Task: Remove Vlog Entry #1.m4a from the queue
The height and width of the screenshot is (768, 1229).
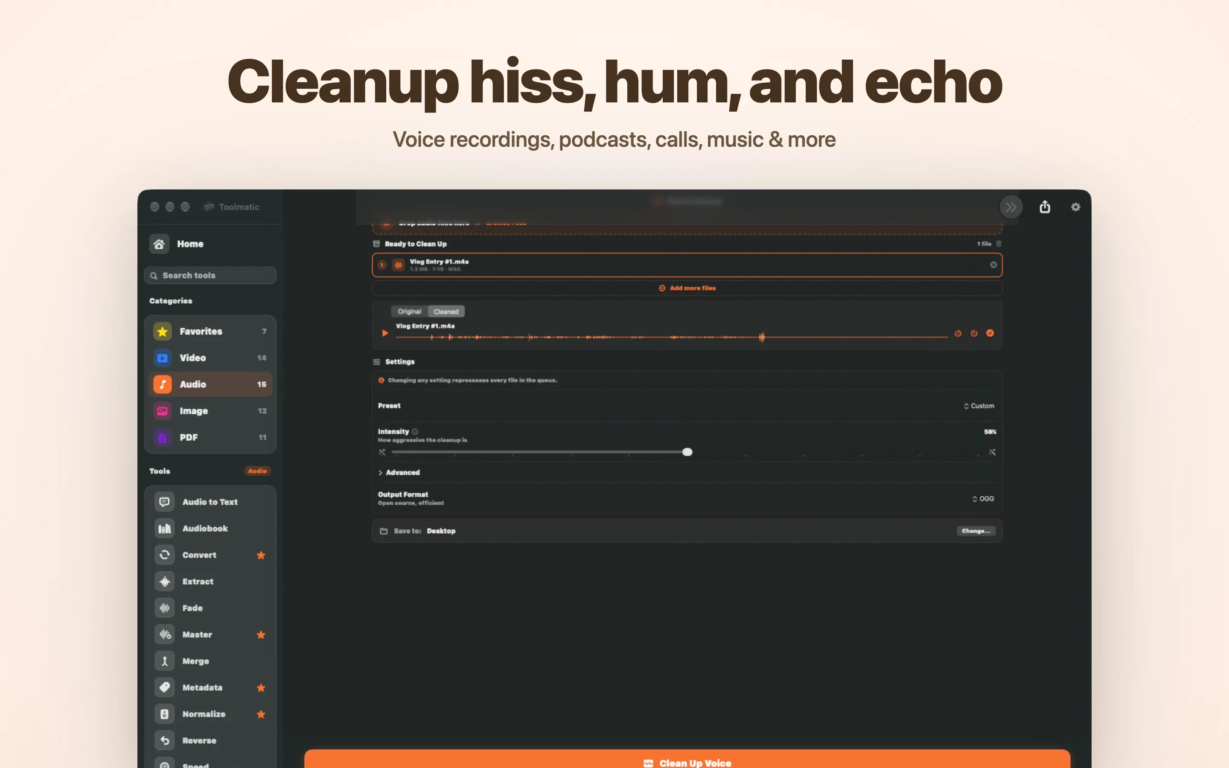Action: coord(993,265)
